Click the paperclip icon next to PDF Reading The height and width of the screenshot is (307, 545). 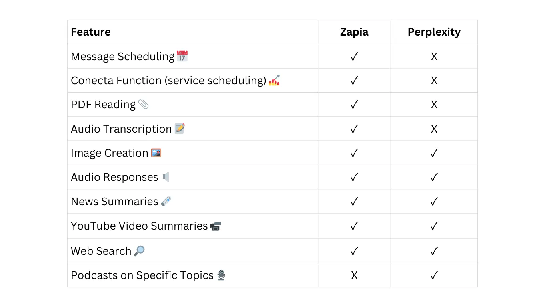(x=143, y=105)
